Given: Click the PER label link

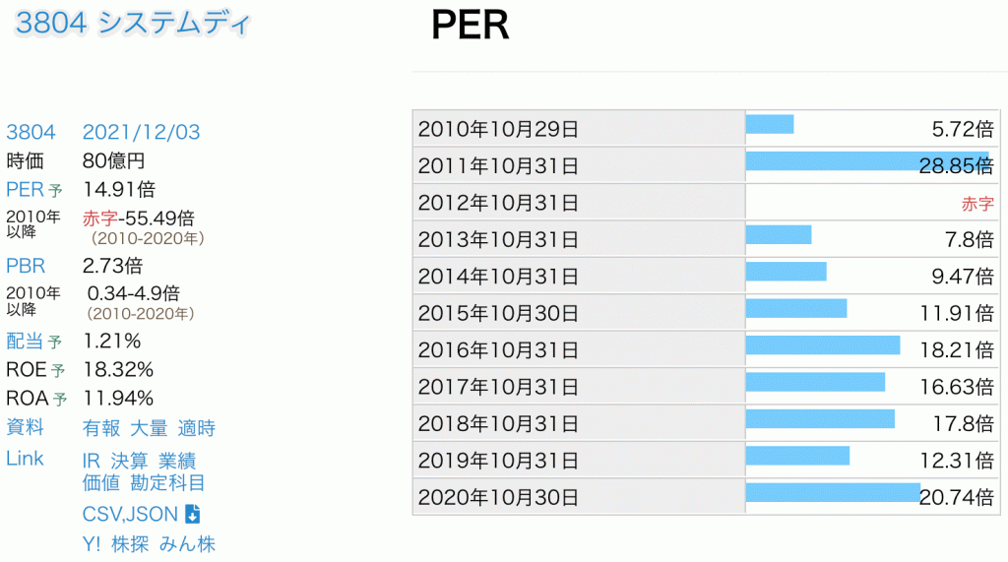Looking at the screenshot, I should pyautogui.click(x=26, y=189).
